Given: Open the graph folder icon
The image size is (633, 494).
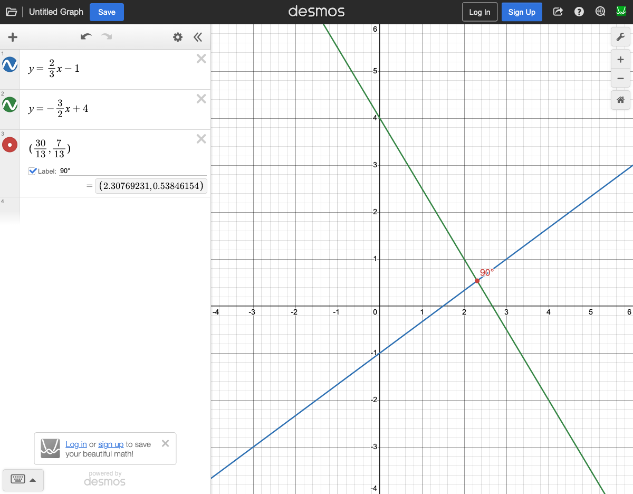Looking at the screenshot, I should pos(11,12).
